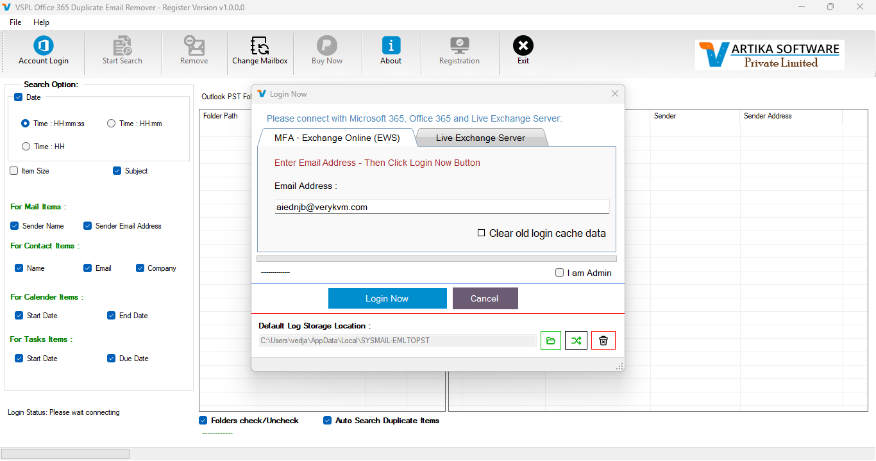Open the Change Mailbox tool
876x461 pixels.
tap(260, 51)
